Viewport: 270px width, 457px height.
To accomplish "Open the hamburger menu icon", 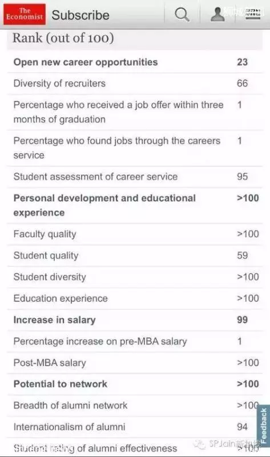I will [253, 14].
